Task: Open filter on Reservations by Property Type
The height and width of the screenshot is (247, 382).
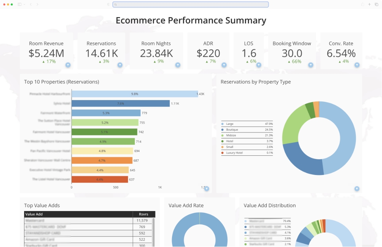Action: [x=357, y=189]
